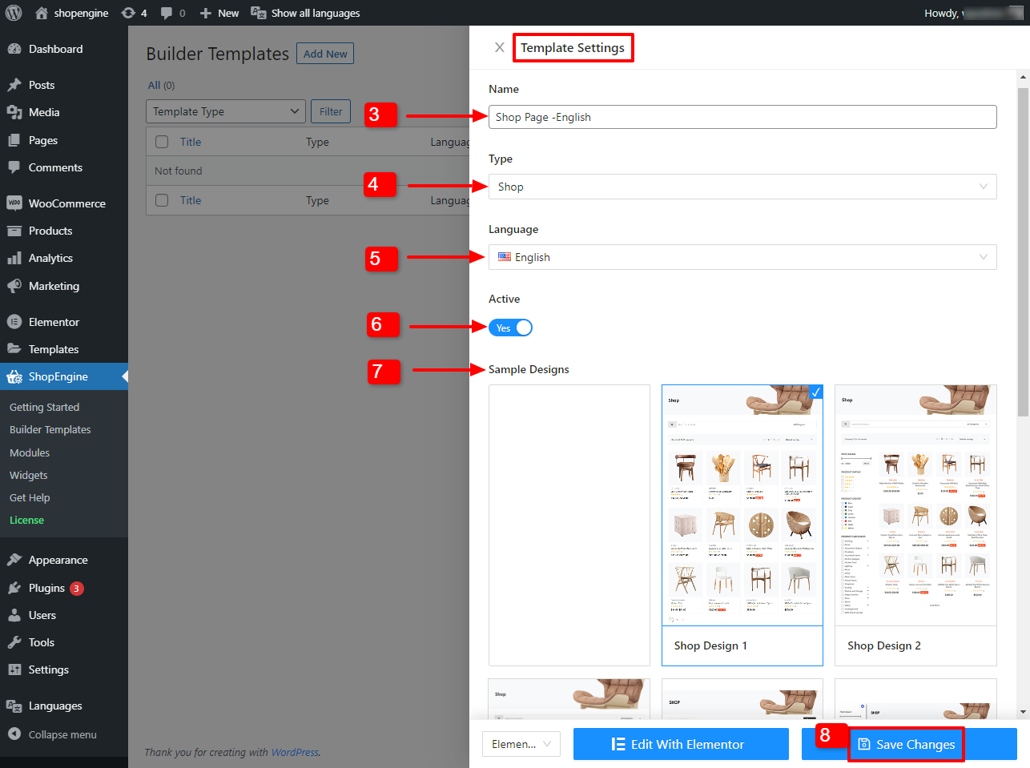The width and height of the screenshot is (1030, 768).
Task: Tick the select-all checkbox in table footer
Action: point(162,200)
